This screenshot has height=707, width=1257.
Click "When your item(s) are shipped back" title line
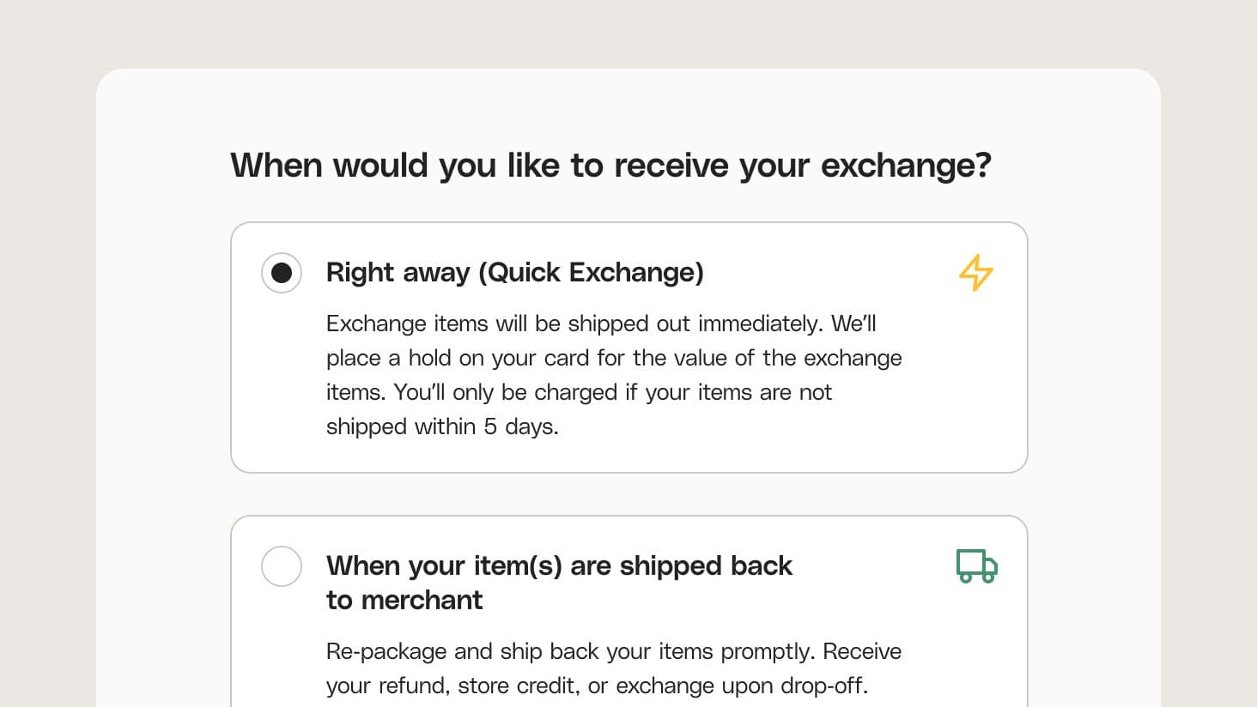559,566
